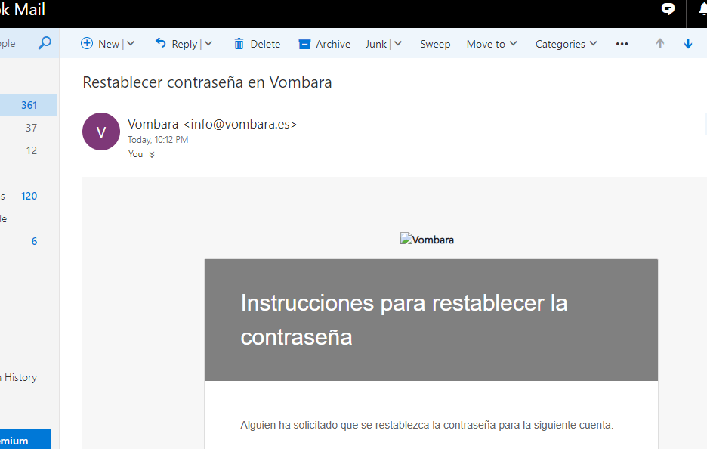The height and width of the screenshot is (449, 707).
Task: Open the notifications bell icon
Action: pos(702,9)
